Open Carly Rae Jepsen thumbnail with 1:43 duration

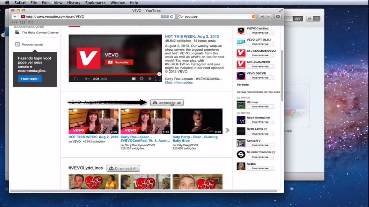pos(145,121)
